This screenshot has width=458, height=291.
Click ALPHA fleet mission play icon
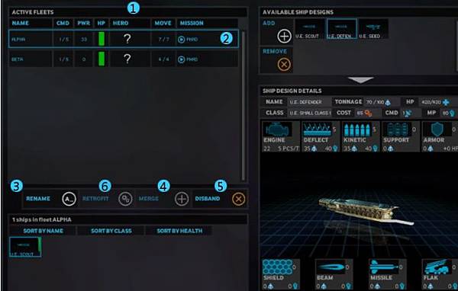tap(182, 40)
